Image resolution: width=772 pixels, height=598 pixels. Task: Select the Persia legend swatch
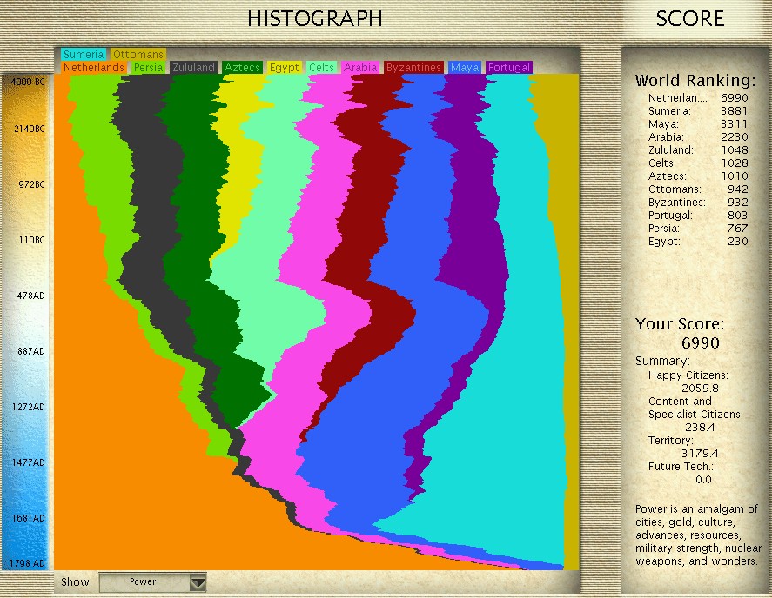pos(148,68)
